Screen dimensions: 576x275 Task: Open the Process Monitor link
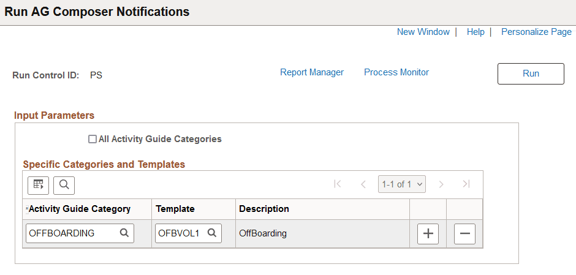396,72
